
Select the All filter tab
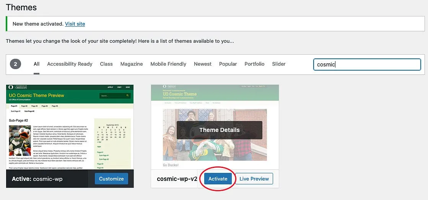(x=37, y=64)
